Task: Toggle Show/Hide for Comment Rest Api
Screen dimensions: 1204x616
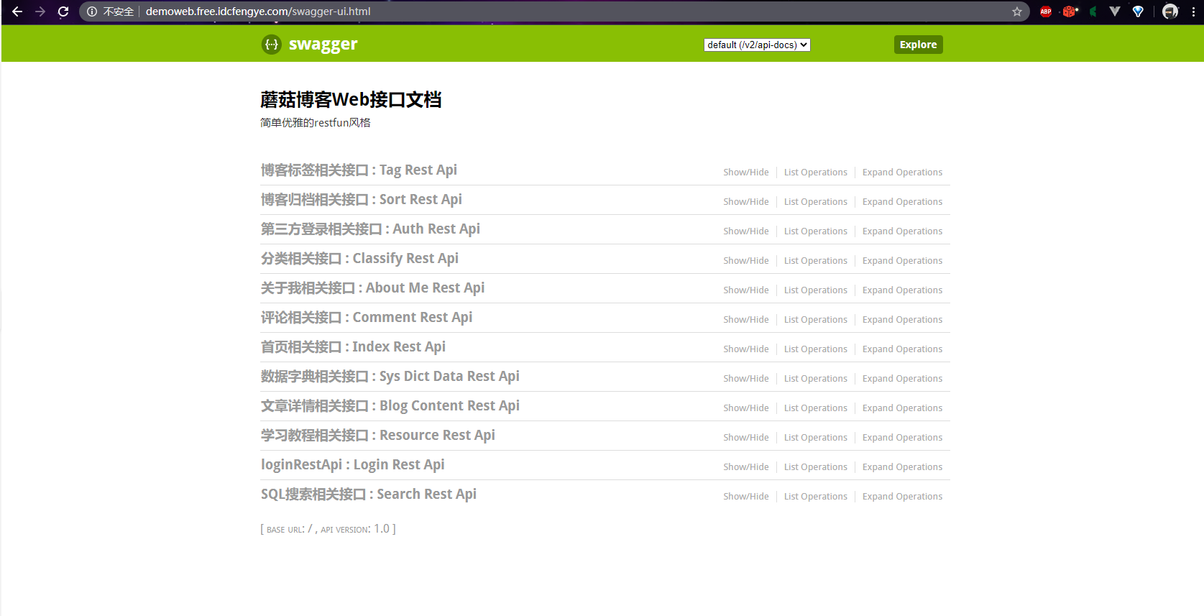Action: click(x=745, y=320)
